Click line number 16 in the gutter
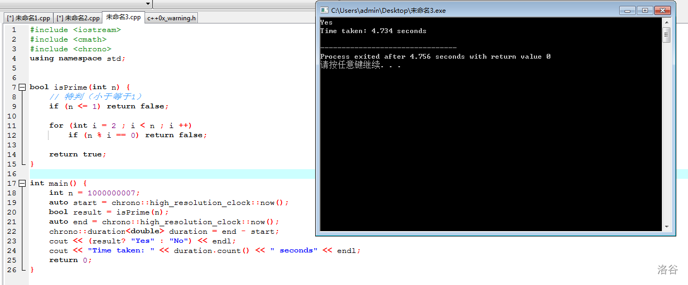 (x=12, y=173)
